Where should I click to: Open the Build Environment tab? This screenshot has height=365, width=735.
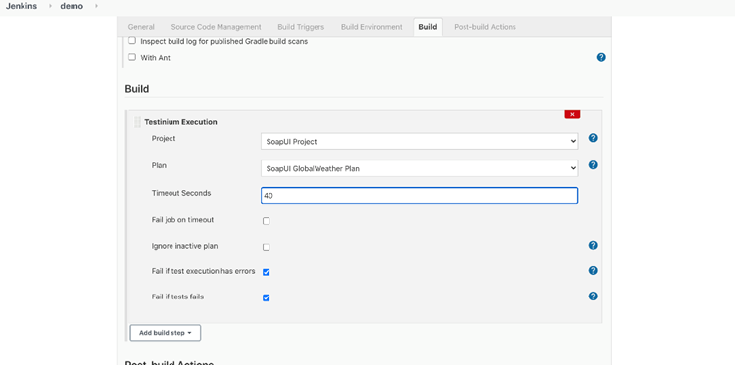point(371,27)
